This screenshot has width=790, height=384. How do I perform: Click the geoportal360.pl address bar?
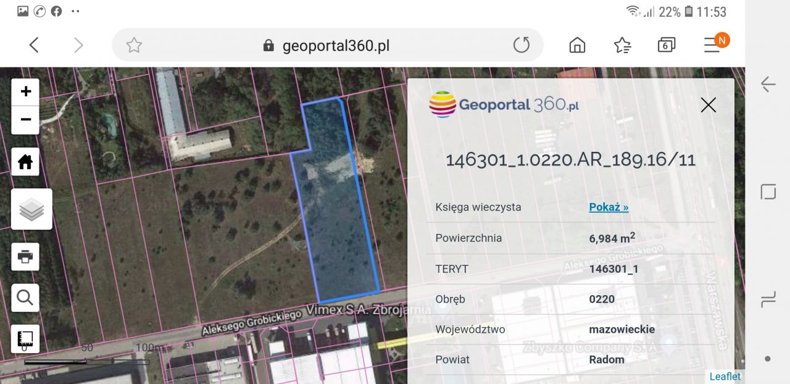(x=336, y=44)
